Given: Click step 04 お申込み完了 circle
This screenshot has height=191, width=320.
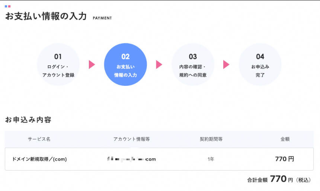Looking at the screenshot, I should click(x=260, y=64).
